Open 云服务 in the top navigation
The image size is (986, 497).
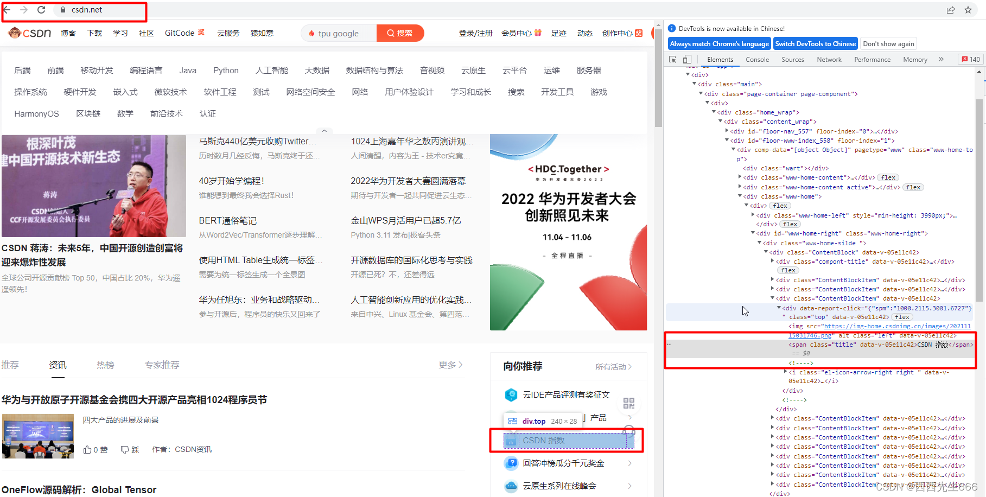coord(228,33)
